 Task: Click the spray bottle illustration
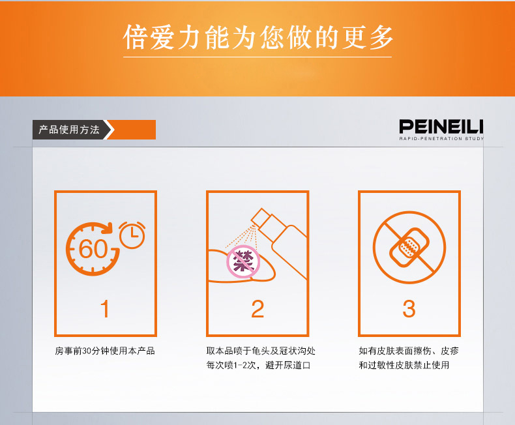coord(279,242)
